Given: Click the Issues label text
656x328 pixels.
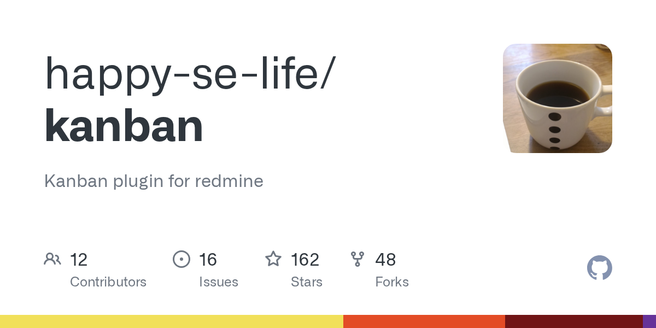Looking at the screenshot, I should pos(219,282).
